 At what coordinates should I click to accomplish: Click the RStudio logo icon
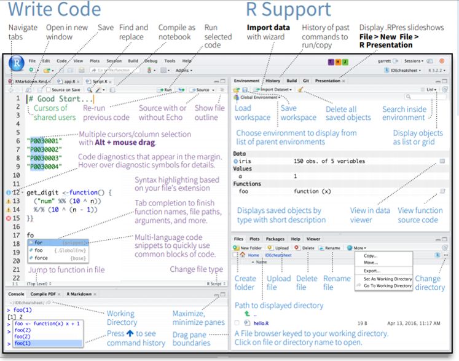click(x=17, y=63)
